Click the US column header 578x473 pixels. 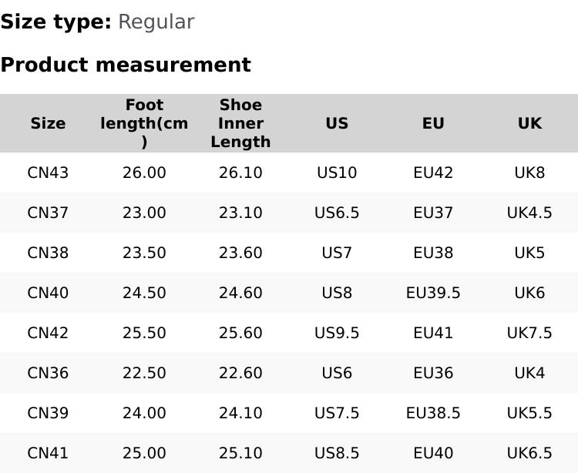(x=337, y=123)
